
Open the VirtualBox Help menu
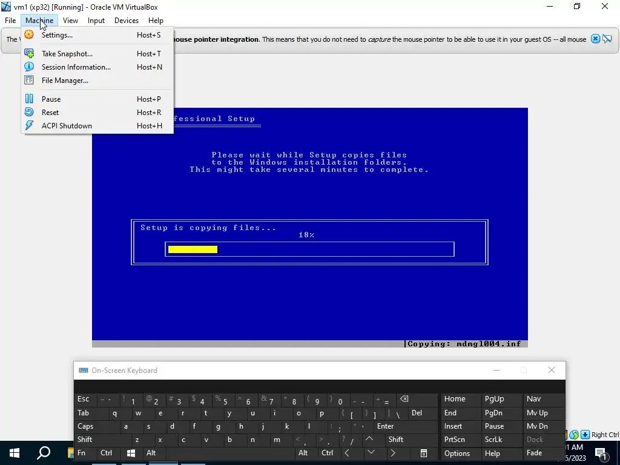[156, 20]
